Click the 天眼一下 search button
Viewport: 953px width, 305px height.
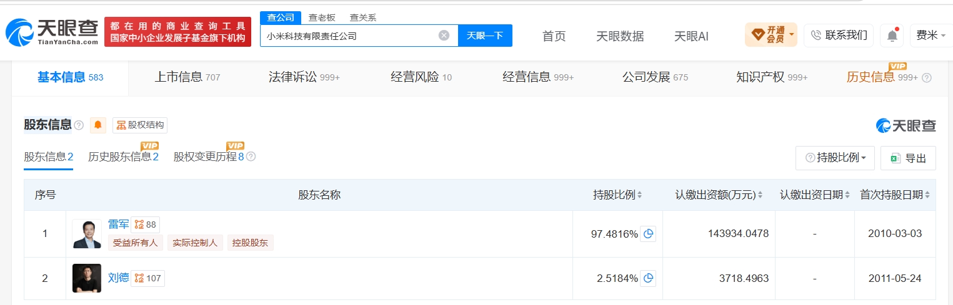(x=485, y=36)
